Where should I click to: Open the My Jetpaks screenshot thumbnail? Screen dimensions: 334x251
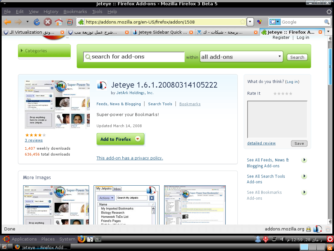pos(127,205)
